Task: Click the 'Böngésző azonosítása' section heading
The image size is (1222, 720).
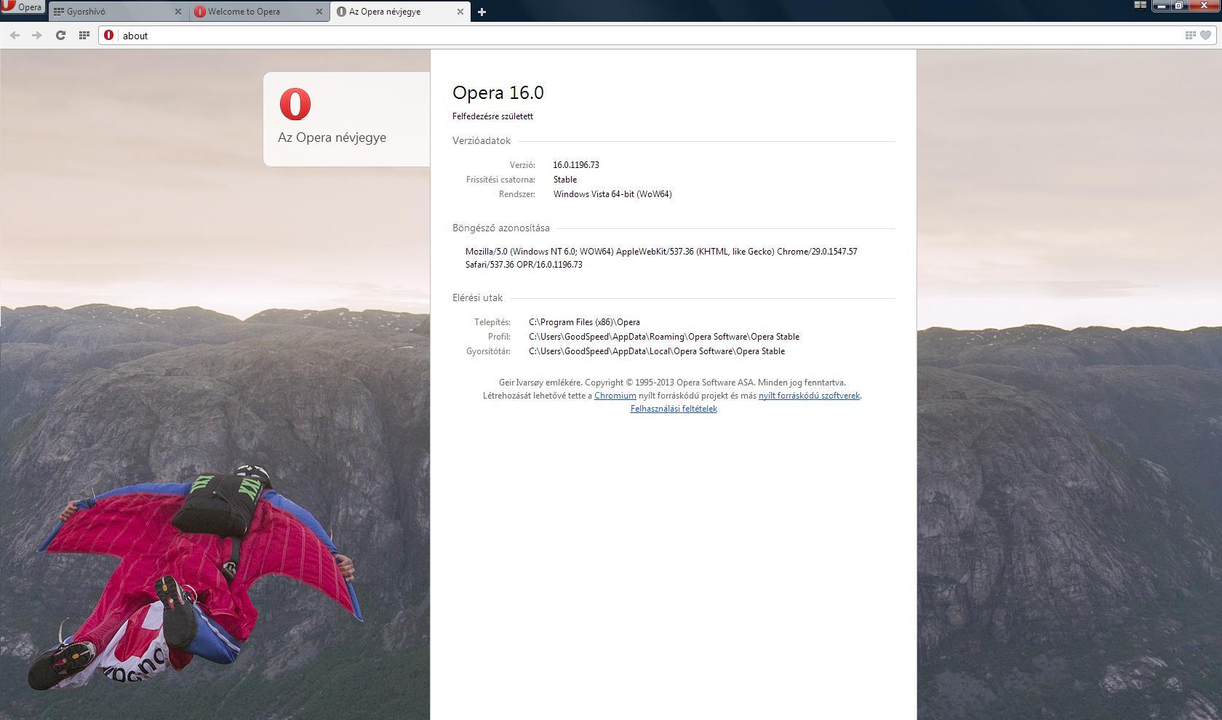Action: (x=501, y=228)
